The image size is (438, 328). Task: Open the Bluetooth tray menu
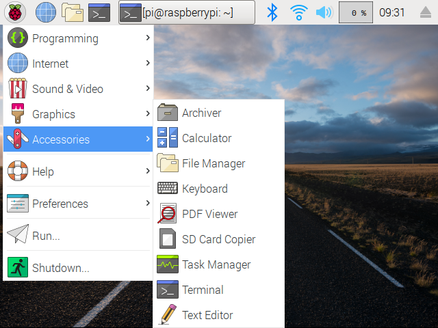[272, 12]
